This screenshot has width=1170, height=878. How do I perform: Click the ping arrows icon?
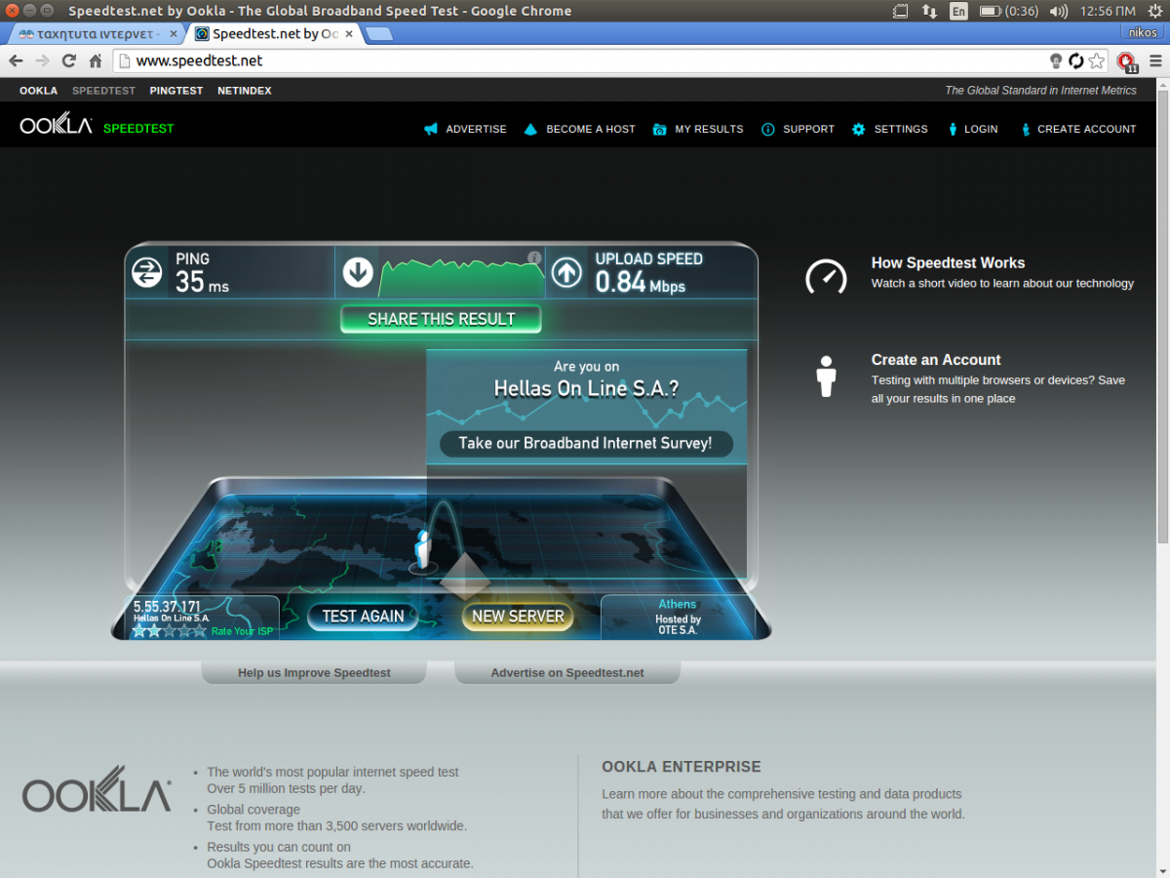click(x=146, y=272)
